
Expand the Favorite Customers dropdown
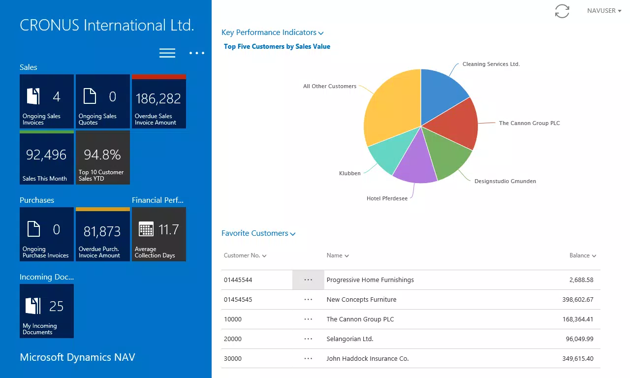pos(258,233)
